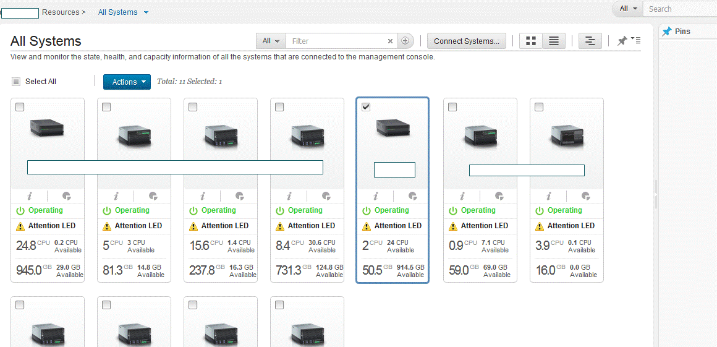Open the search scope All dropdown
This screenshot has height=347, width=717.
coord(628,9)
